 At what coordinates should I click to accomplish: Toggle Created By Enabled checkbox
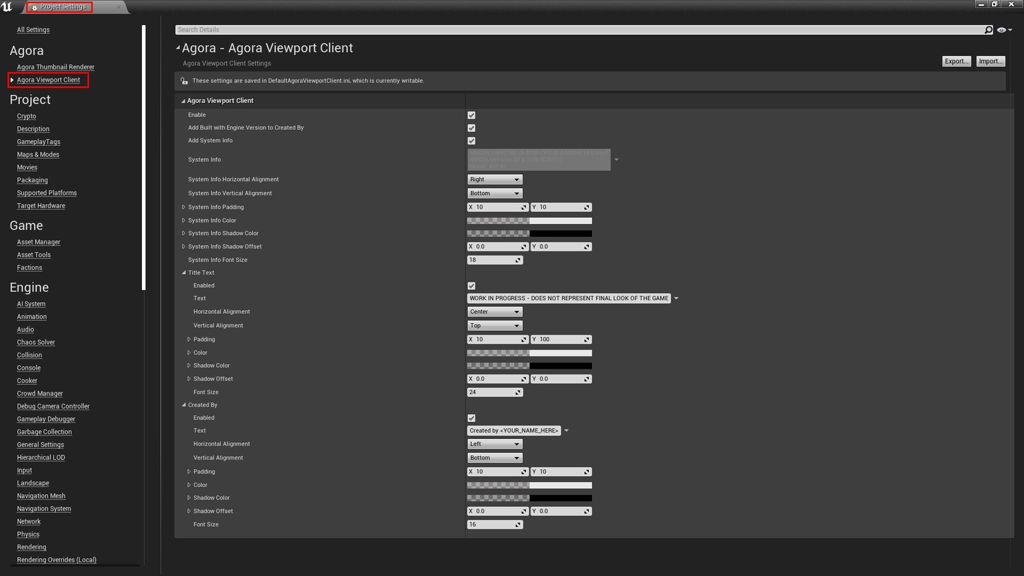(x=472, y=418)
